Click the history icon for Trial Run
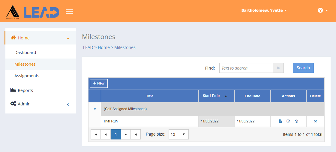 [297, 121]
